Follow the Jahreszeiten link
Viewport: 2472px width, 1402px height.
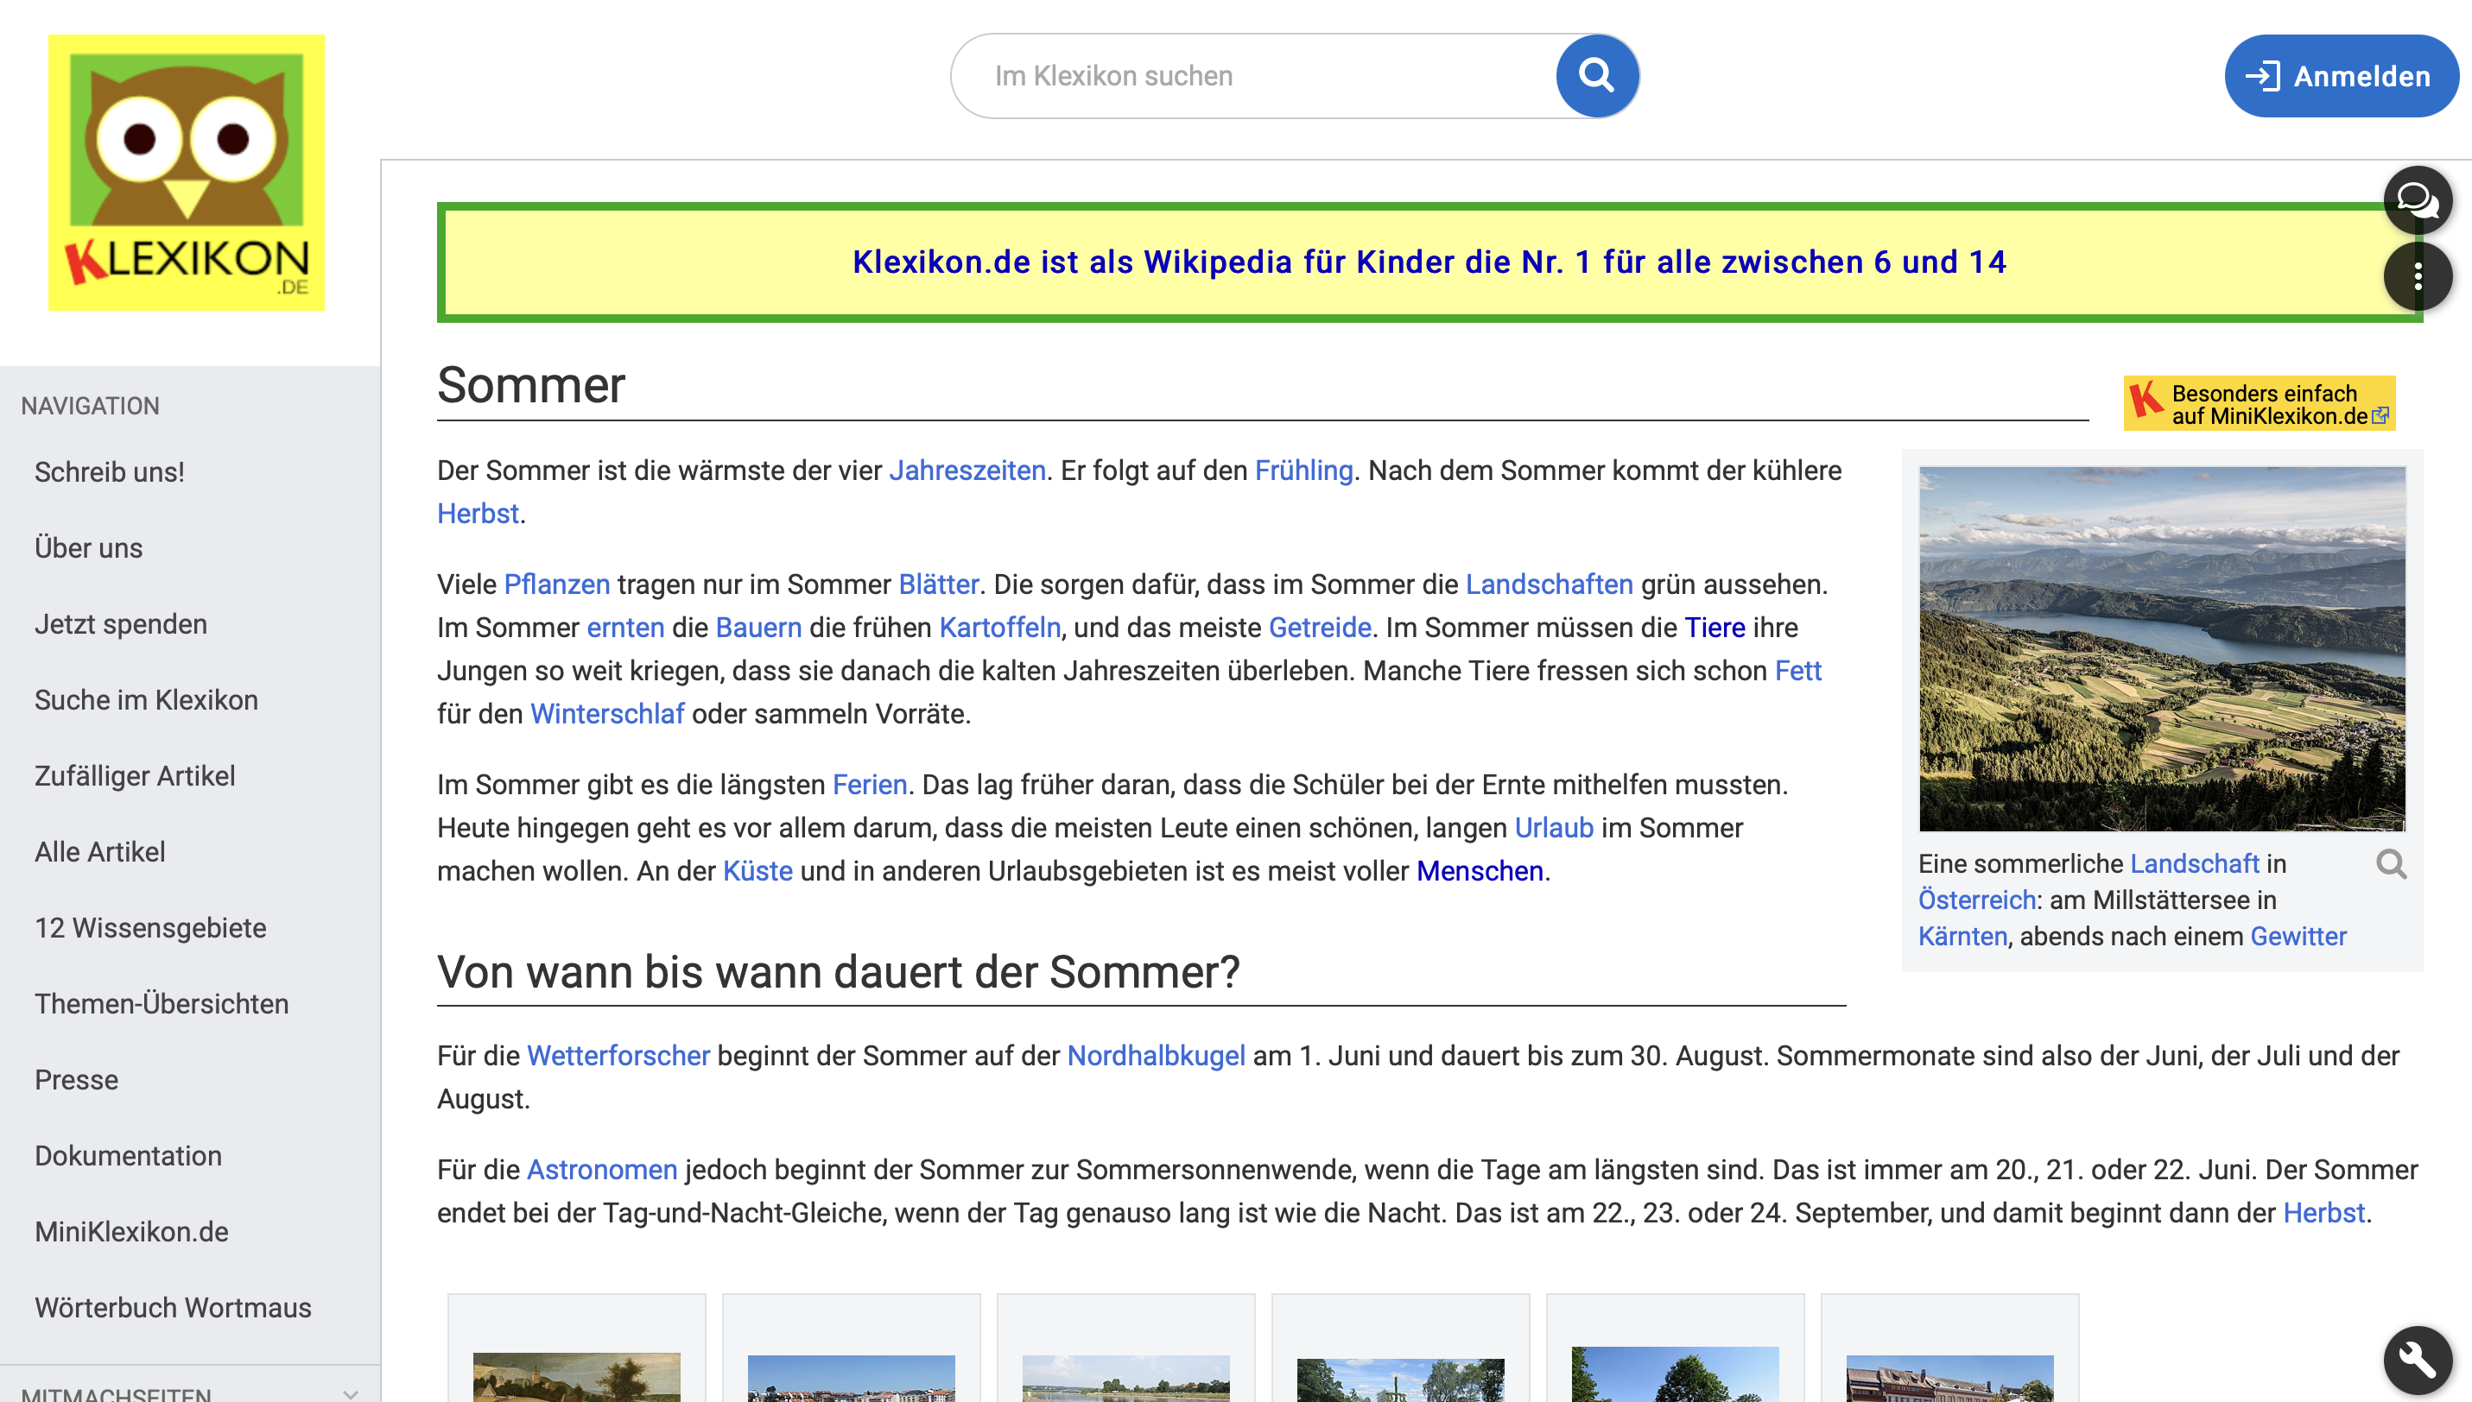tap(967, 470)
